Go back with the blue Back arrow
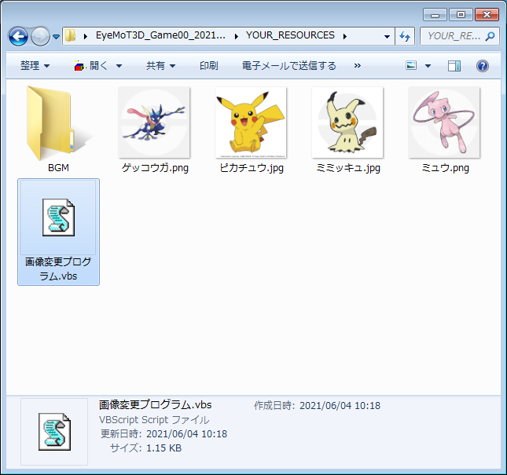Image resolution: width=507 pixels, height=475 pixels. click(x=18, y=36)
